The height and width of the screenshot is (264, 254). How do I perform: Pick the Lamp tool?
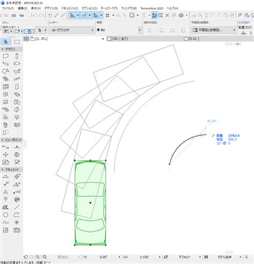(17, 117)
